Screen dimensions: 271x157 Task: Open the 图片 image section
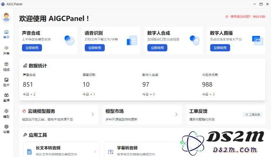[7, 82]
